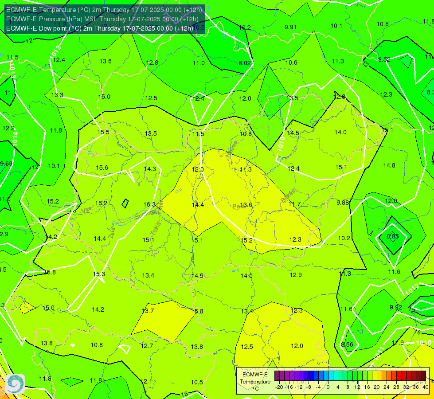
Task: Click the weather service swirl logo
Action: pos(15,384)
